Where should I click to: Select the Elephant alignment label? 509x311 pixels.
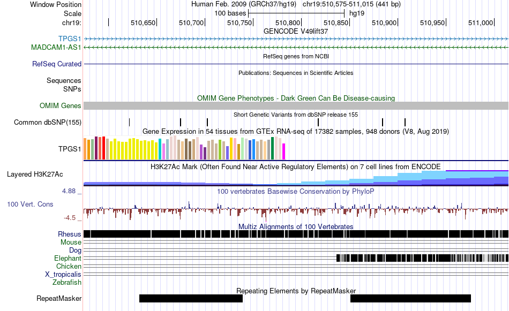(x=68, y=258)
